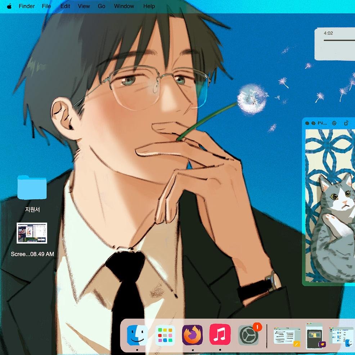The height and width of the screenshot is (355, 355).
Task: Restore minimized Notes window in Dock
Action: click(287, 337)
